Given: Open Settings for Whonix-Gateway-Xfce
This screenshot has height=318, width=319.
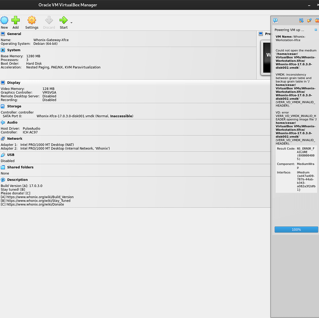Looking at the screenshot, I should click(x=31, y=22).
